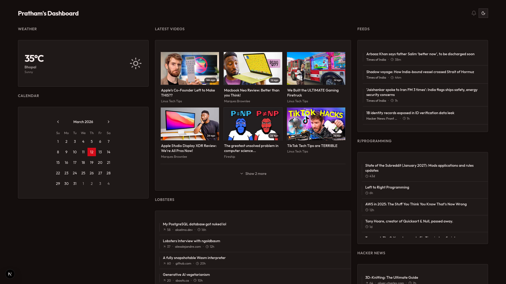Click the upvote arrow icon beside 60
506x284 pixels.
(164, 263)
